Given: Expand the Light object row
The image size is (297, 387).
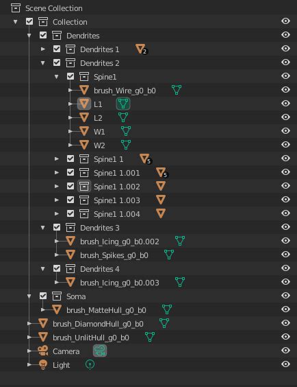Looking at the screenshot, I should [29, 364].
